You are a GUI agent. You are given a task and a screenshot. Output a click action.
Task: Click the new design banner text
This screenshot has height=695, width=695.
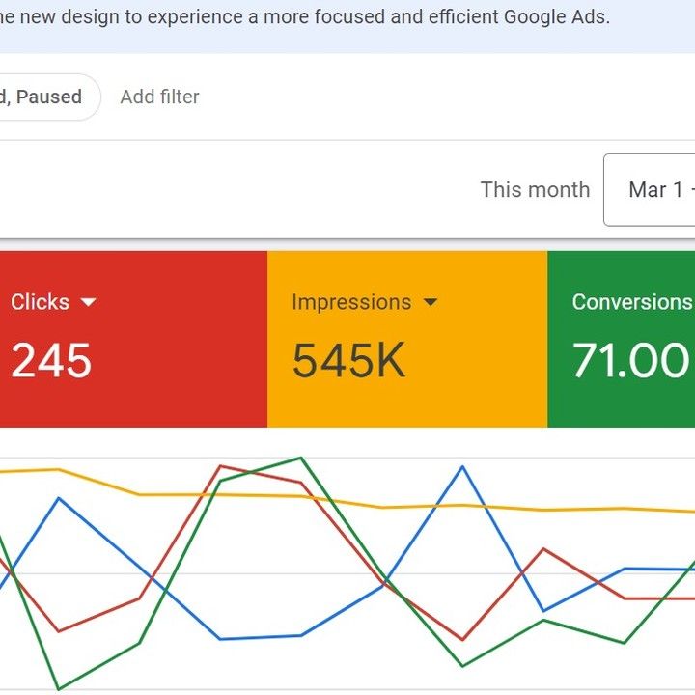[305, 17]
